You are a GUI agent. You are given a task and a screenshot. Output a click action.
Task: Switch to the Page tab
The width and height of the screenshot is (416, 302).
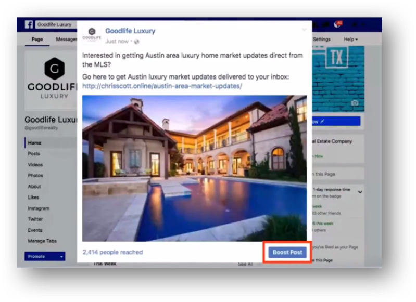click(x=37, y=40)
